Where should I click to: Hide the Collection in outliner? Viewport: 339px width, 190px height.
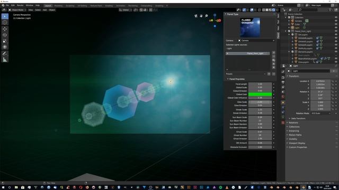click(x=336, y=17)
